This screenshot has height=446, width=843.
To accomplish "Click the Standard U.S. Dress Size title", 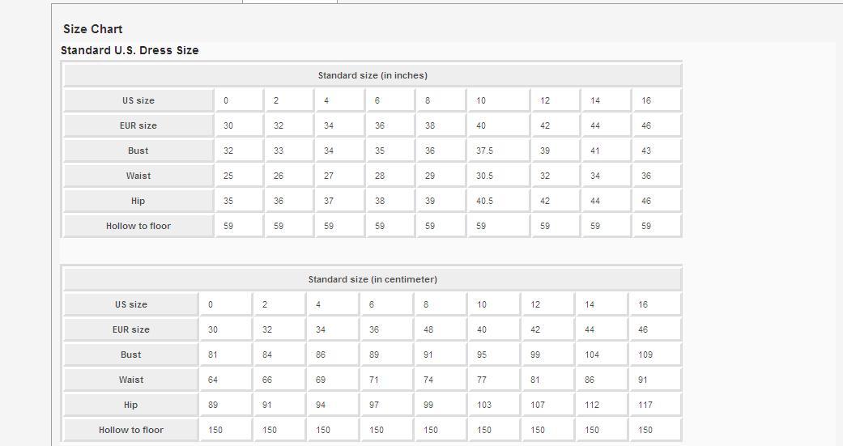I will coord(130,50).
